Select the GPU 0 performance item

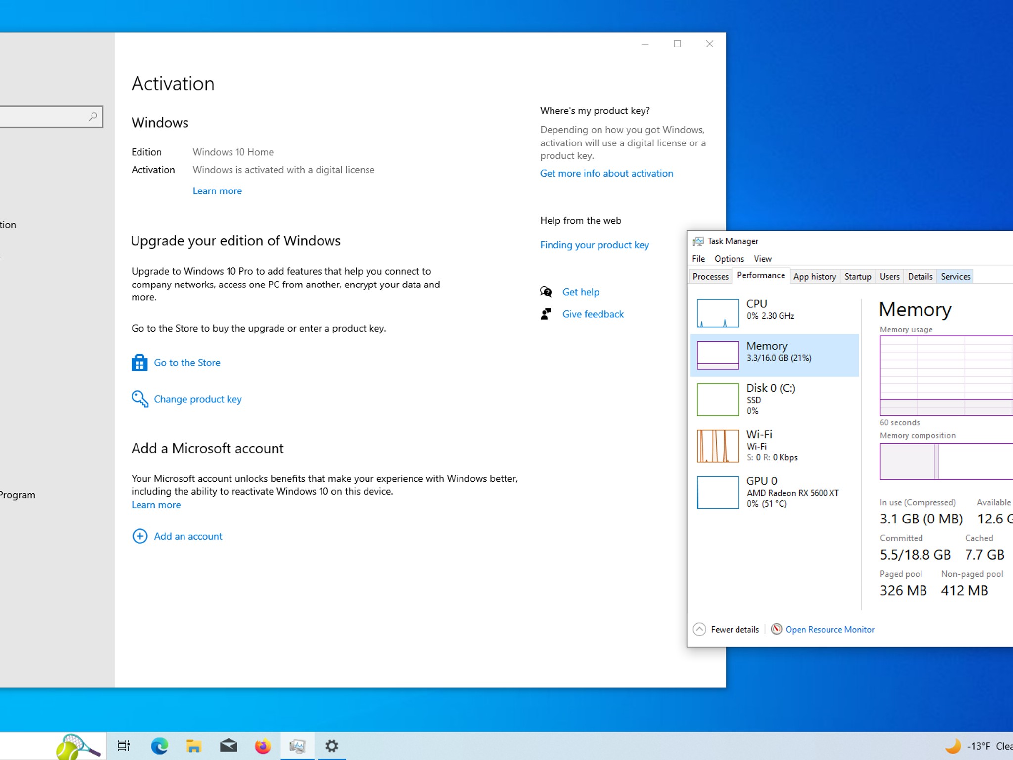774,492
